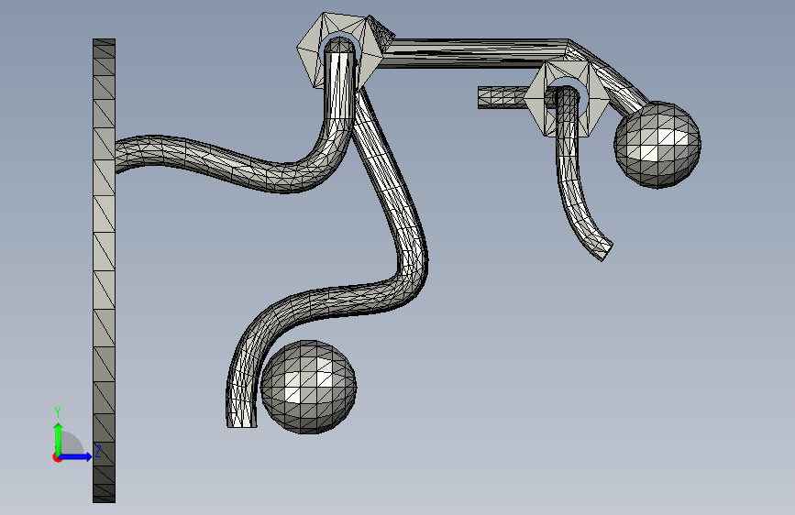The width and height of the screenshot is (795, 515).
Task: Click the red X axis dot at the triad origin
Action: [x=56, y=457]
